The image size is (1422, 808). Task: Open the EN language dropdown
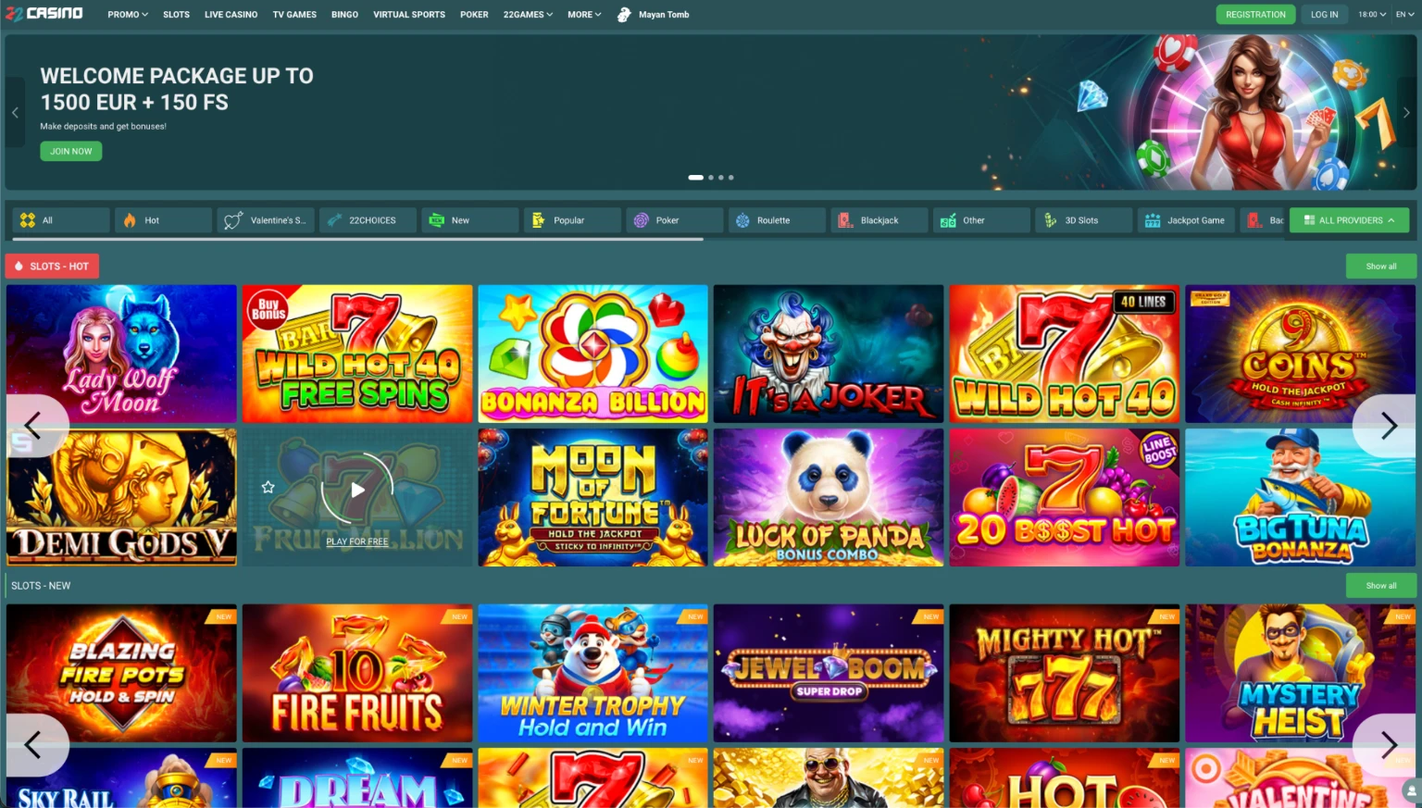click(x=1403, y=14)
